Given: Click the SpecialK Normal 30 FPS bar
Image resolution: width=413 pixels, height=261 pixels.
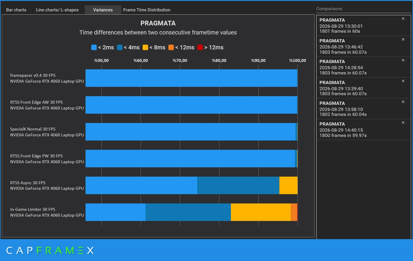Looking at the screenshot, I should pos(191,132).
